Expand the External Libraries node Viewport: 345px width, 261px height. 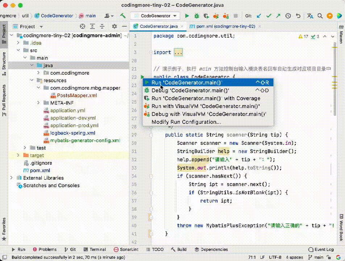(x=12, y=178)
